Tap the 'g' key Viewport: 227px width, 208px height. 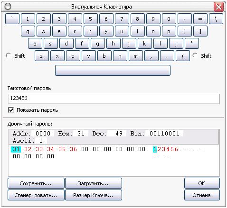point(98,43)
